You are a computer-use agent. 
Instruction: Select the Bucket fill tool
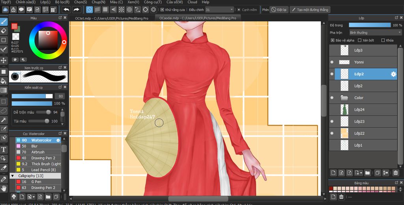point(4,81)
